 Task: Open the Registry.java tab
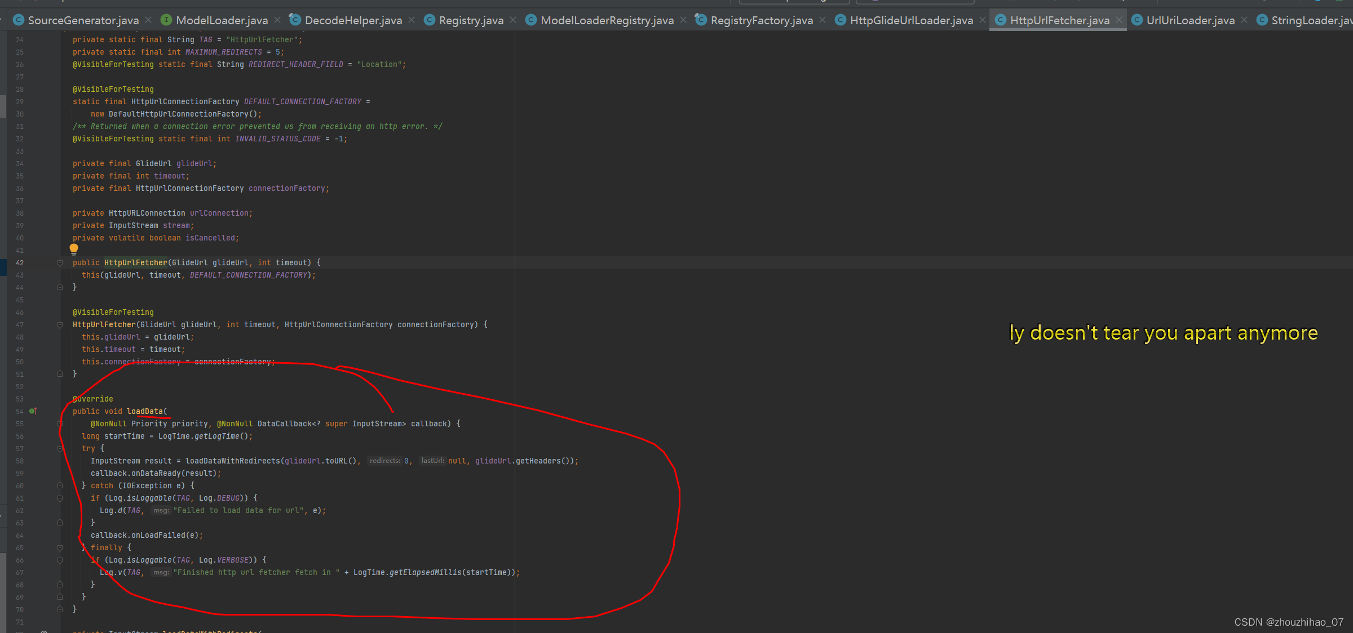pos(471,20)
